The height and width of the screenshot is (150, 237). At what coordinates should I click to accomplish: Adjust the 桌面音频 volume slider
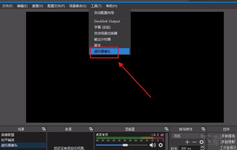122,145
